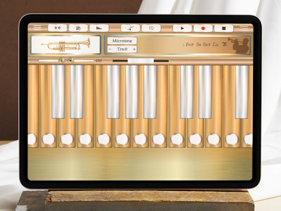281x211 pixels.
Task: Play the higher D gold key
Action: point(195,132)
